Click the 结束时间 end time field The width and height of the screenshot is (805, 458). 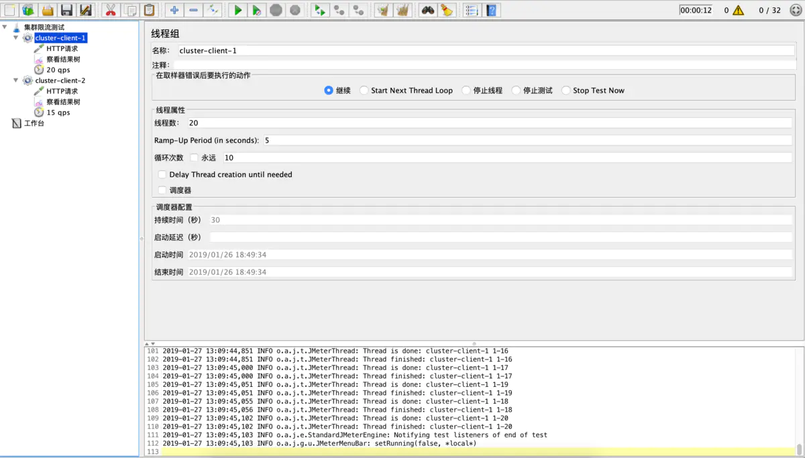tap(489, 272)
